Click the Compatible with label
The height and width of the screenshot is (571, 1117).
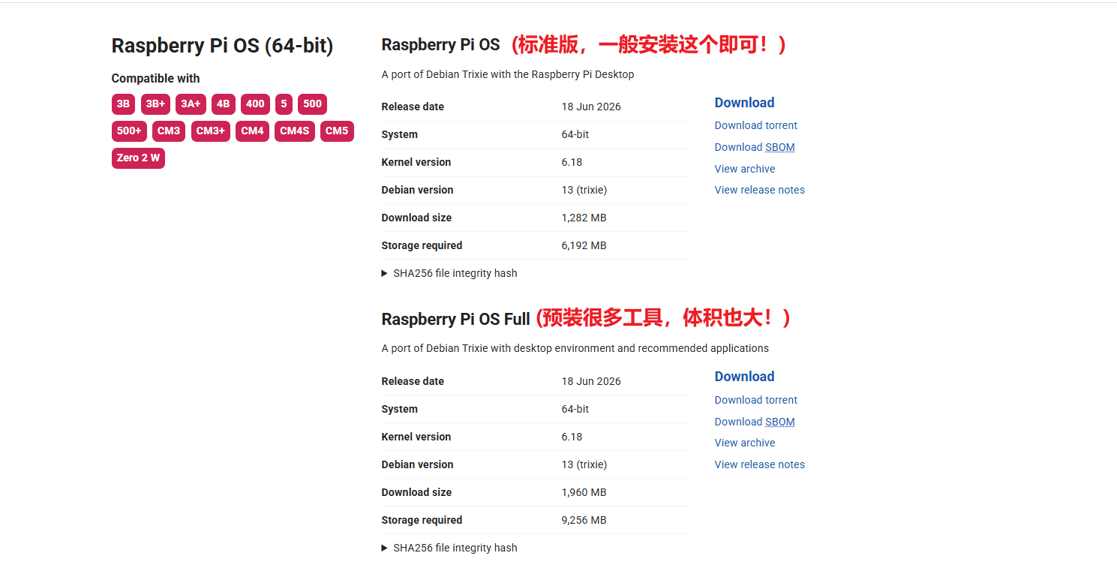coord(155,79)
